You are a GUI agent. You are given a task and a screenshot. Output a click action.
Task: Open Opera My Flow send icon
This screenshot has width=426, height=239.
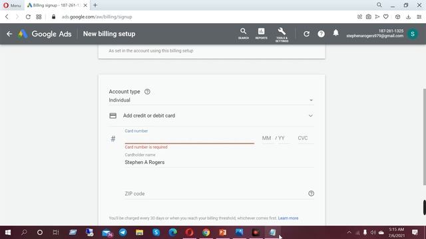(377, 17)
